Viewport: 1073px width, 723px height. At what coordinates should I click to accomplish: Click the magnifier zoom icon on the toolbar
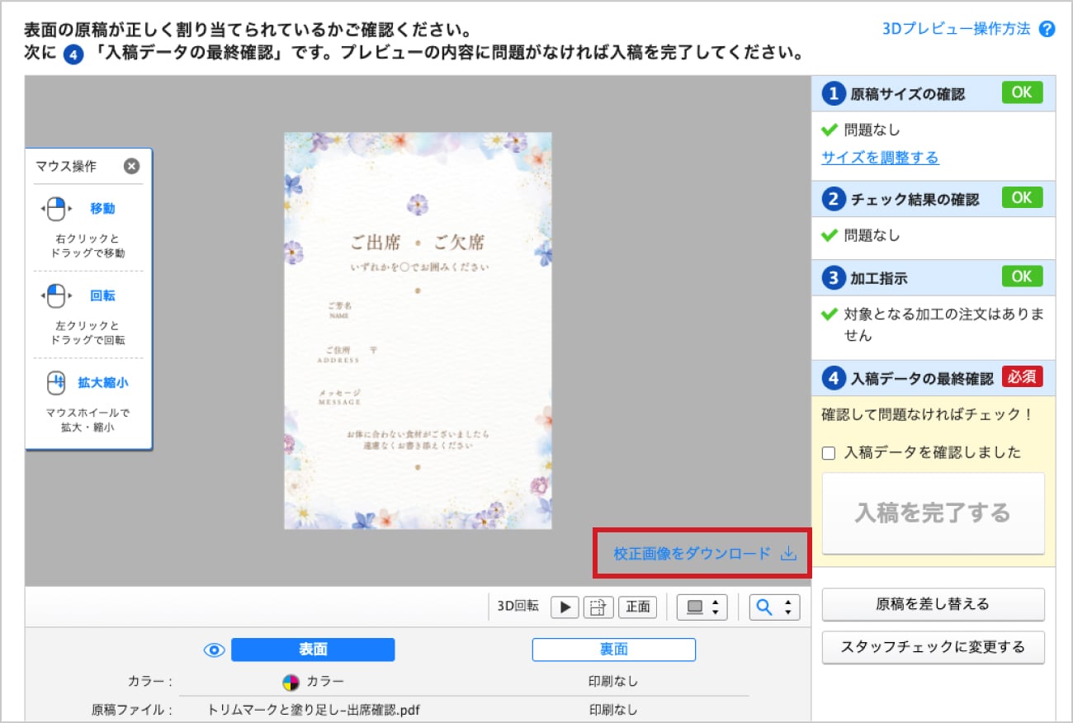tap(765, 606)
